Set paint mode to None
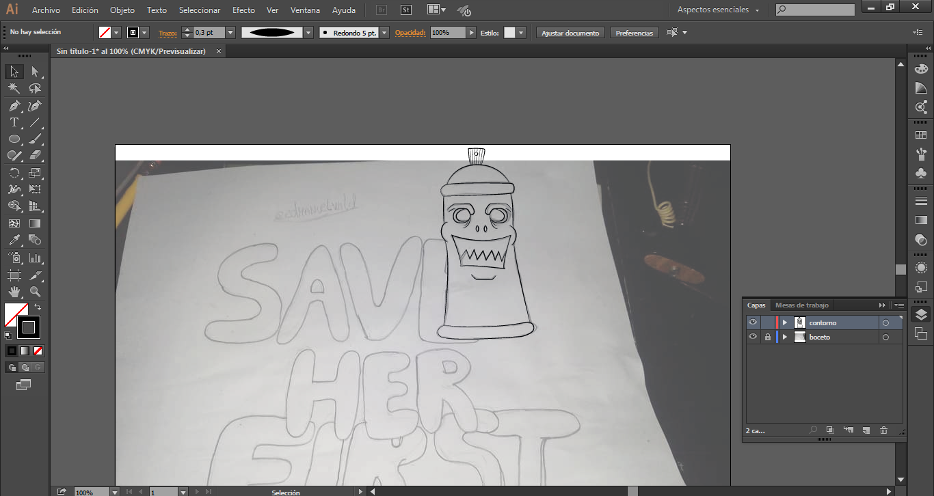Image resolution: width=934 pixels, height=496 pixels. click(38, 350)
